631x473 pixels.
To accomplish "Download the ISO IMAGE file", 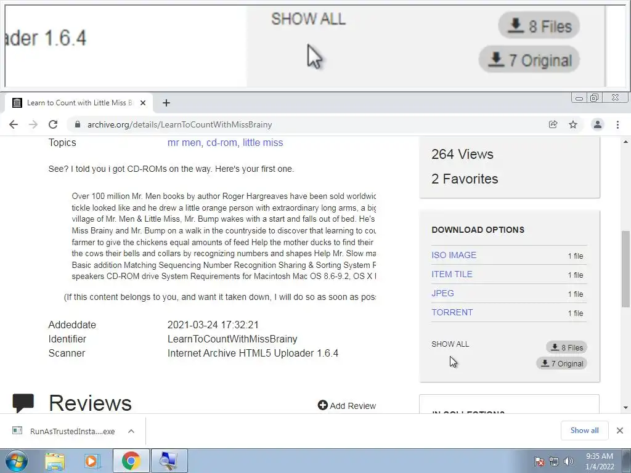I will (454, 256).
